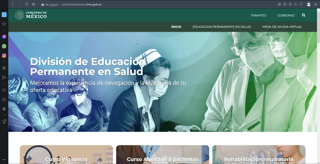Click the Gobierno de México logo
Image resolution: width=320 pixels, height=164 pixels.
coord(31,15)
